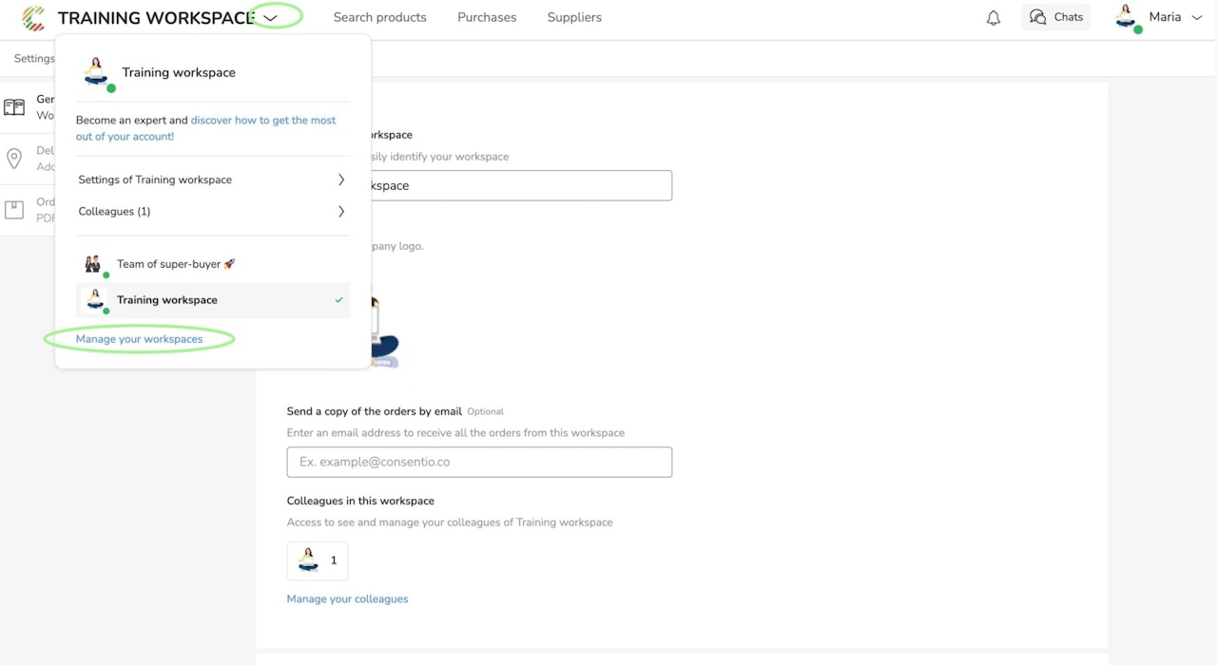Viewport: 1217px width, 665px height.
Task: Click the Orders package icon in sidebar
Action: click(14, 209)
